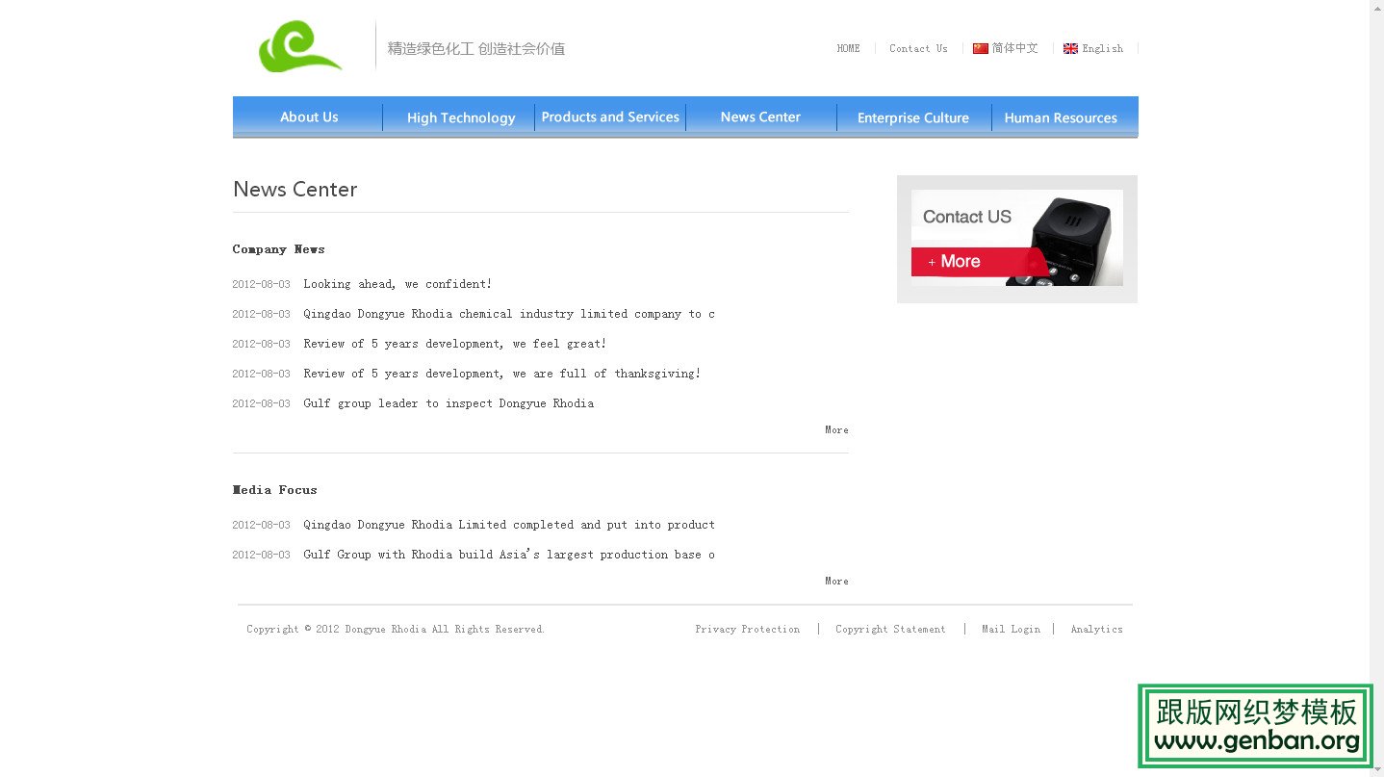This screenshot has width=1384, height=777.
Task: Click the UK flag icon
Action: 1070,48
